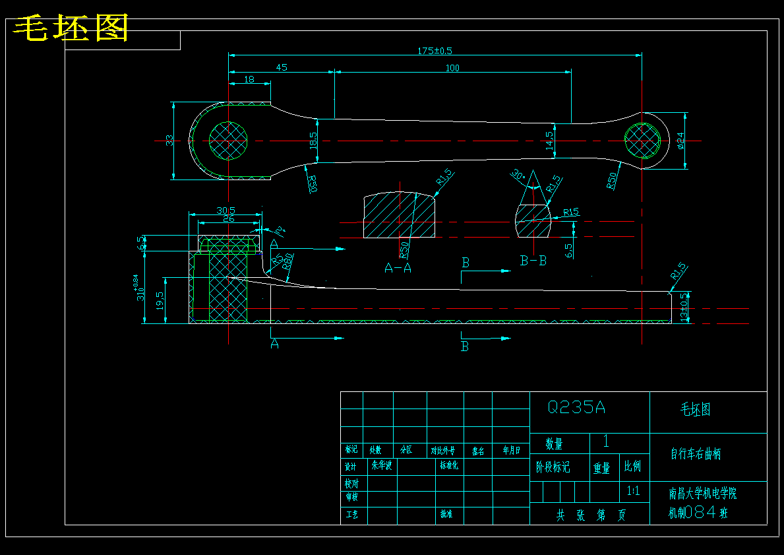Select the 共 张 第 页 row
The height and width of the screenshot is (555, 784).
coord(591,515)
